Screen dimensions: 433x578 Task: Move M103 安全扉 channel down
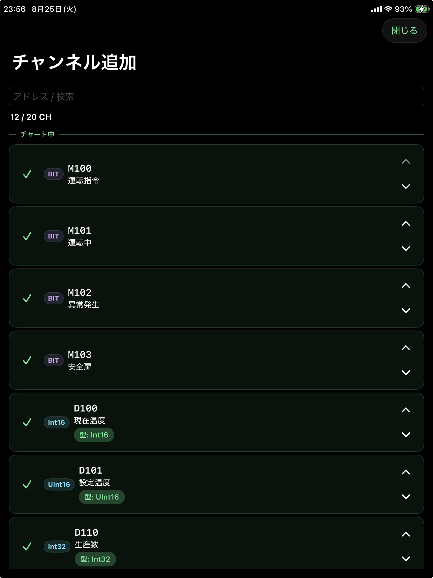[406, 373]
